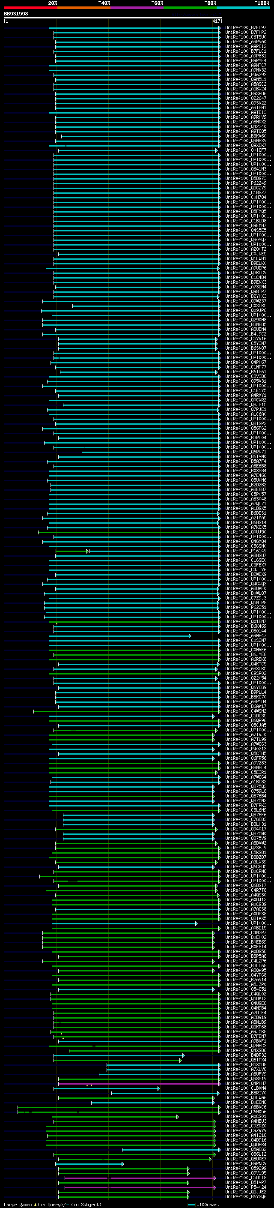The height and width of the screenshot is (1208, 274).
Task: Open hit UniRef100_A9NTC7
Action: (245, 65)
